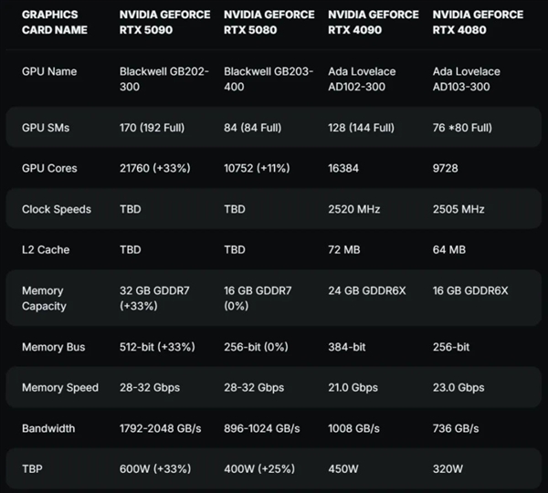Select the NVIDIA GeForce RTX 4080 column header
The height and width of the screenshot is (493, 548).
[x=477, y=23]
